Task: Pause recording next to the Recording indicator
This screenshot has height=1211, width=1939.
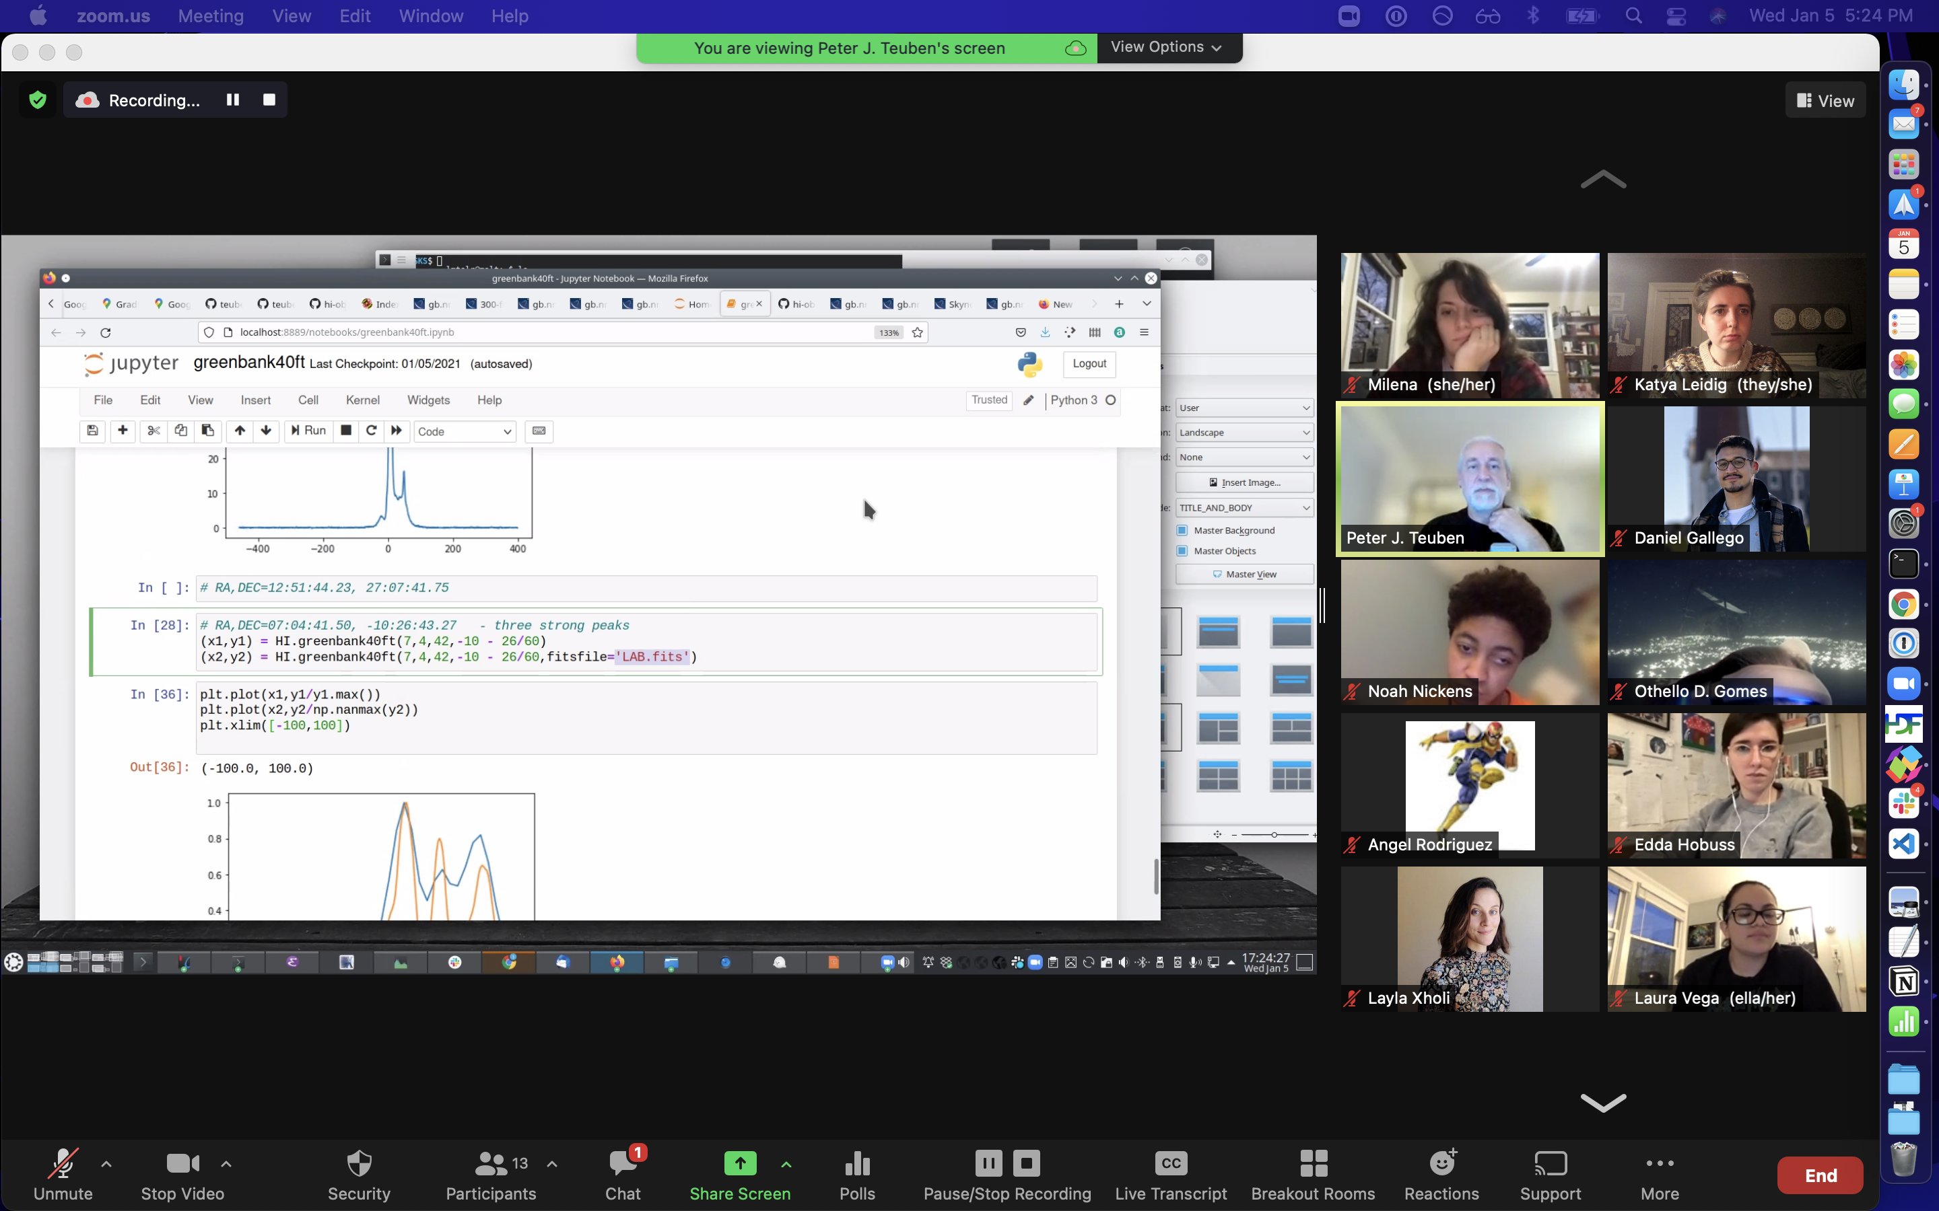Action: point(232,100)
